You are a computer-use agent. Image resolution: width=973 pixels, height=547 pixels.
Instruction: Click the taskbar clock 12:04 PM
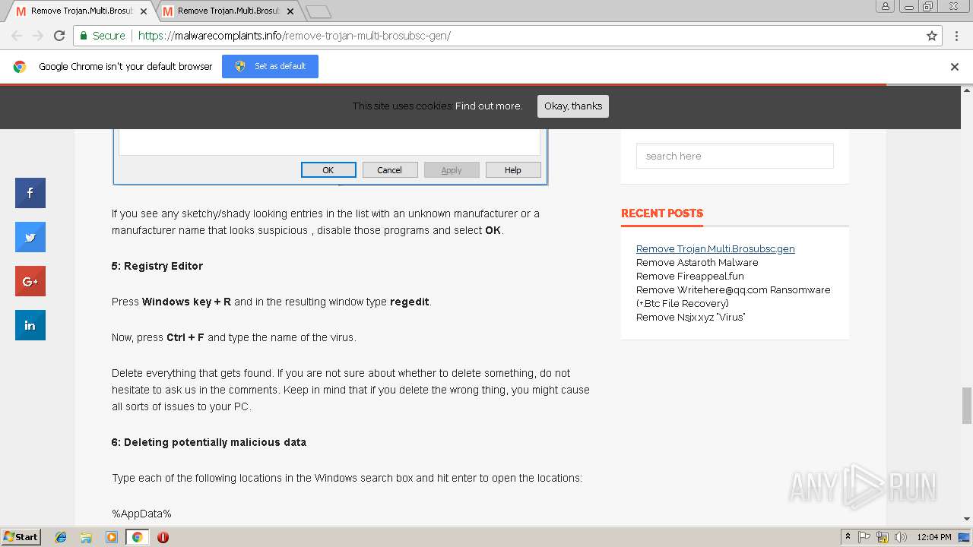tap(934, 537)
